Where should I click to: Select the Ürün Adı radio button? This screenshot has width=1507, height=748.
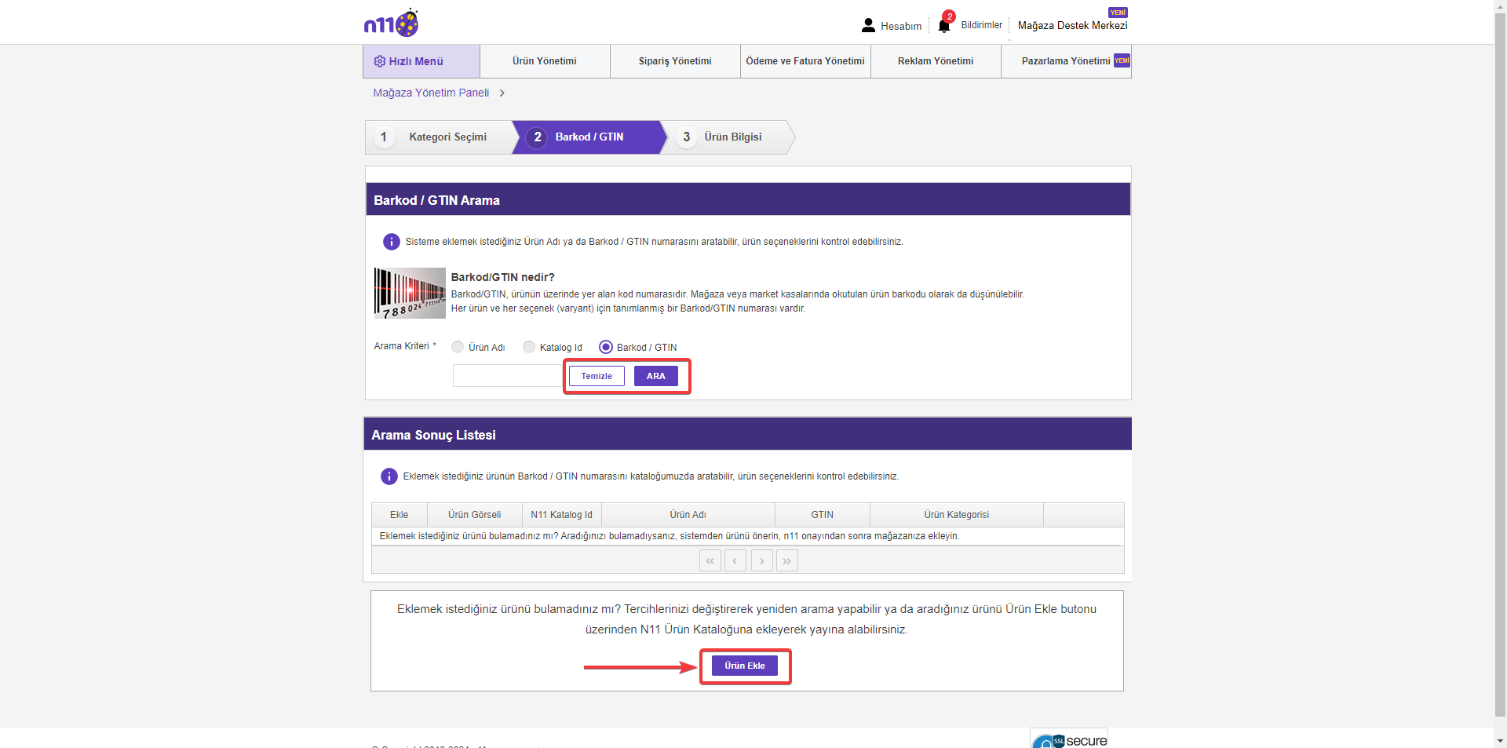point(458,347)
